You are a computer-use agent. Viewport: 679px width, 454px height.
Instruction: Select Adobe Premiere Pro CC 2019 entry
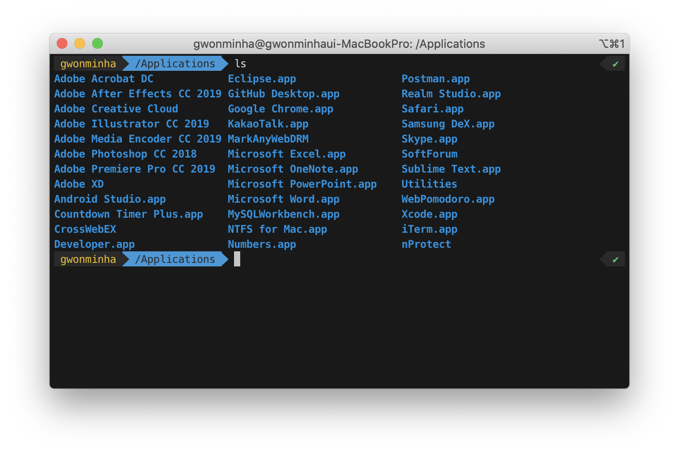[135, 169]
